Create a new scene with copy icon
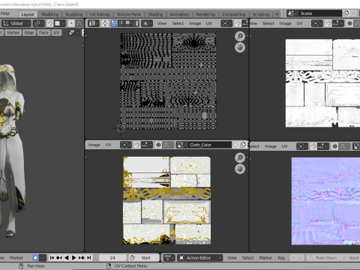 coord(346,13)
